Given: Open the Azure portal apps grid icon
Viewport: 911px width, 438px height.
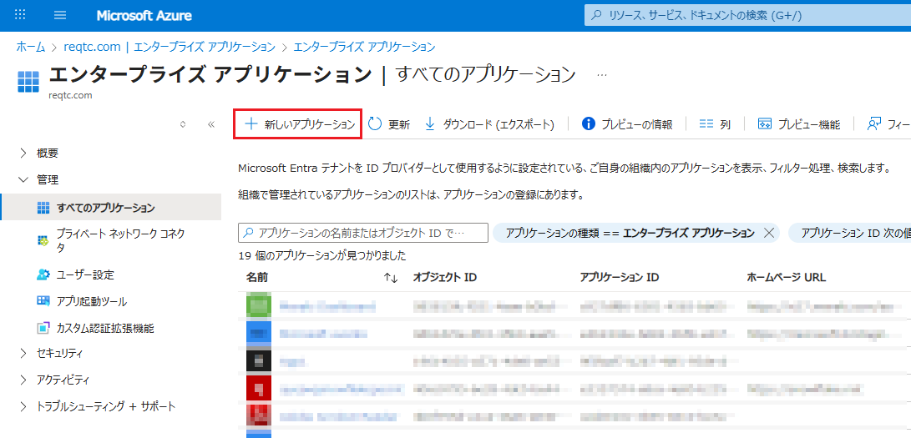Looking at the screenshot, I should [x=20, y=15].
